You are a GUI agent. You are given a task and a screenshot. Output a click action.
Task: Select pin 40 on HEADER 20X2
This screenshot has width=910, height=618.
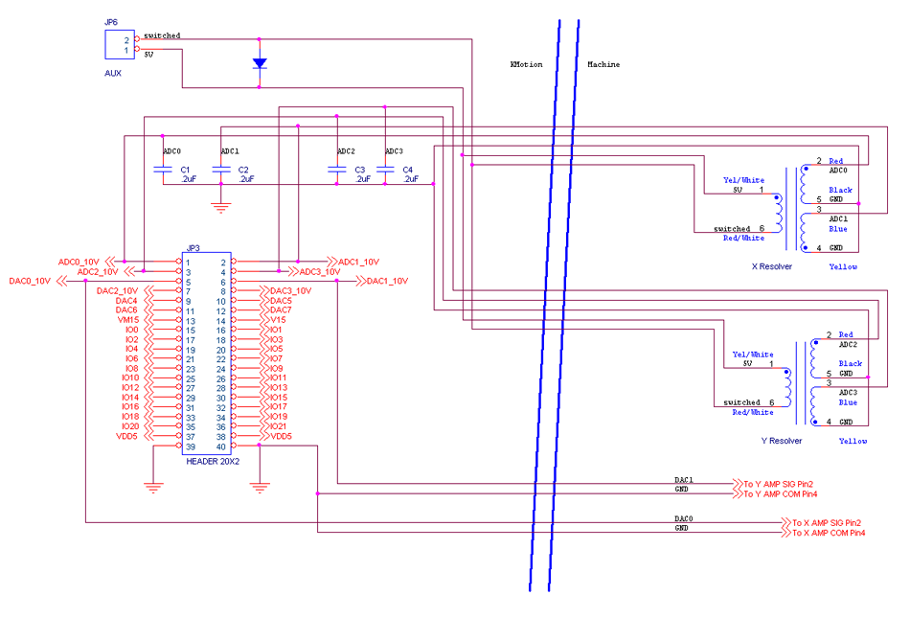click(x=222, y=446)
